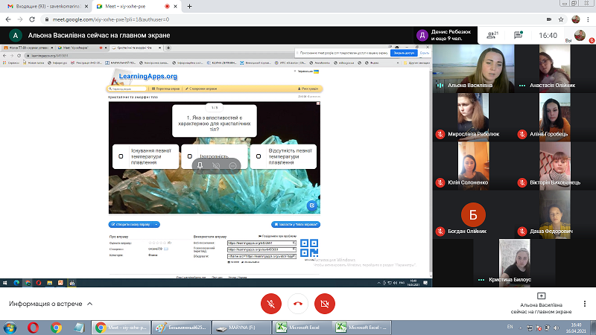The width and height of the screenshot is (596, 335).
Task: Check the Ізотропність answer box
Action: 190,156
